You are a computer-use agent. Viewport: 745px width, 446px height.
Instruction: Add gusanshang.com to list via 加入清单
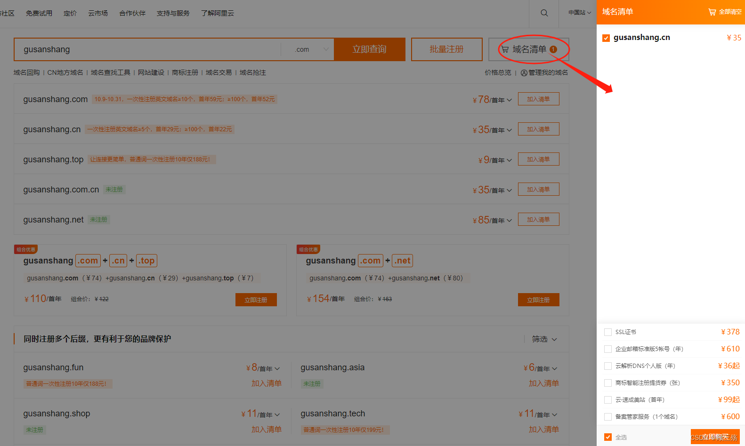[x=539, y=99]
